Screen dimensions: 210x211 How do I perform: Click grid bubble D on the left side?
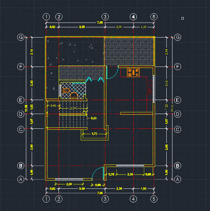click(x=21, y=114)
